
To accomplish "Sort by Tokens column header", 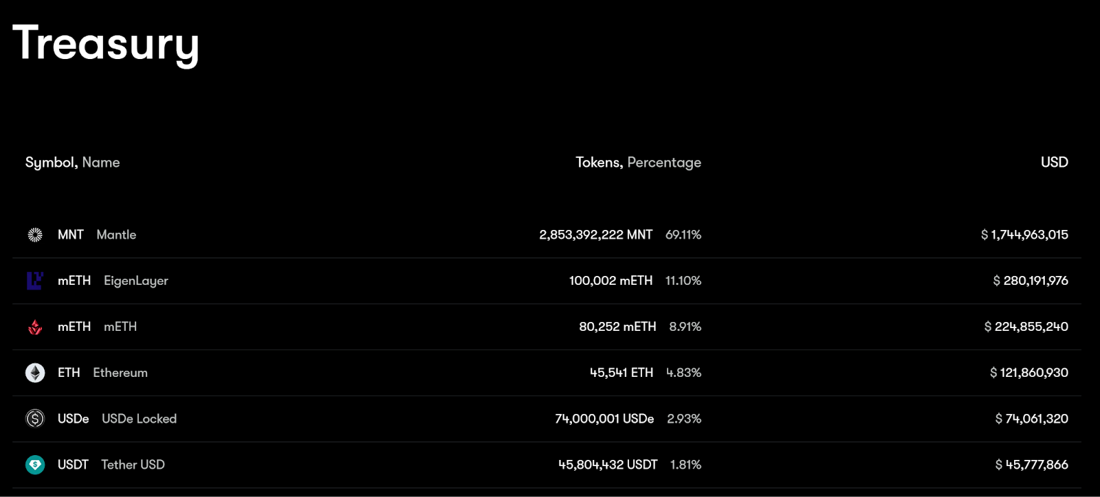I will pyautogui.click(x=599, y=163).
